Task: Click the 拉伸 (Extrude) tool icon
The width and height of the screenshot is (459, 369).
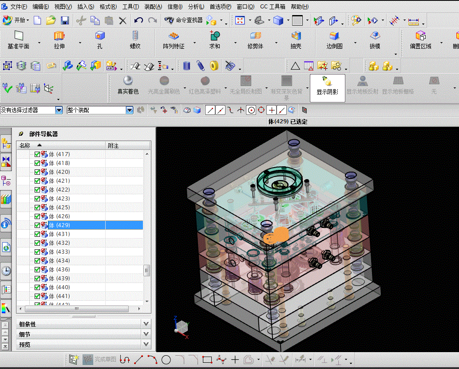Action: tap(59, 36)
